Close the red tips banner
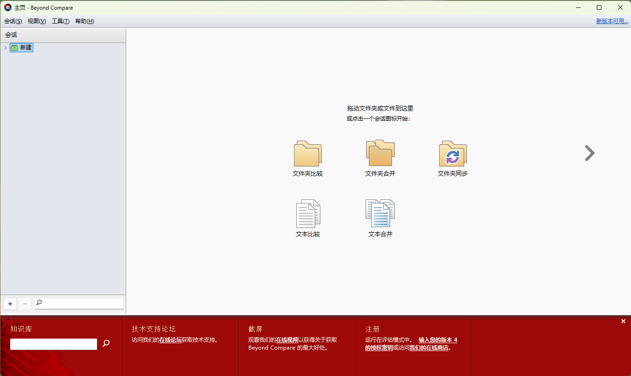 pyautogui.click(x=623, y=321)
